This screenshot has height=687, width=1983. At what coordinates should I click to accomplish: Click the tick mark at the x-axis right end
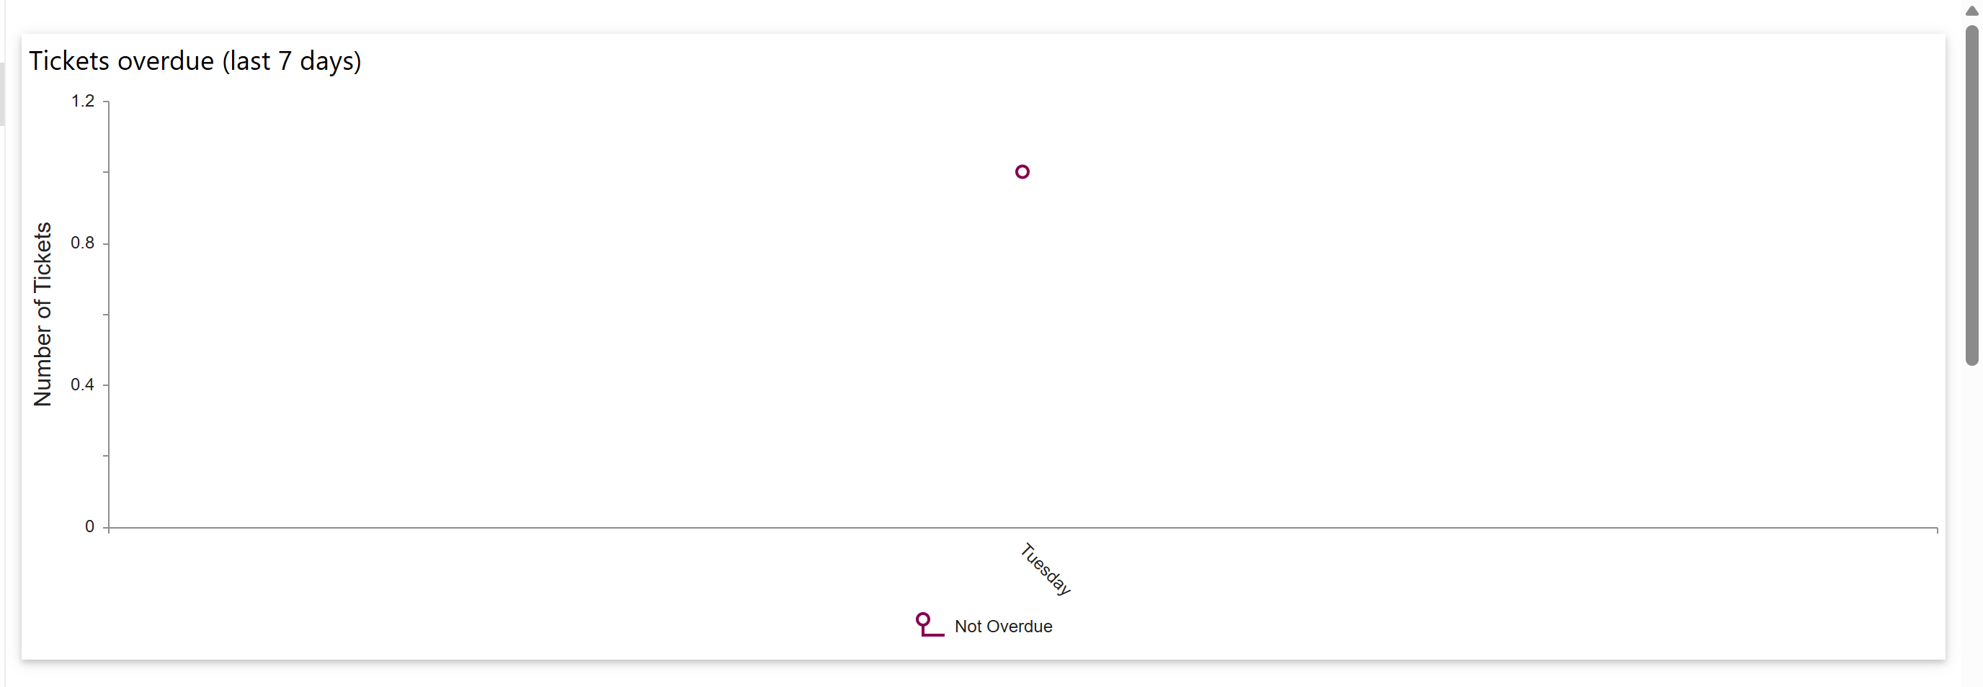coord(1937,530)
